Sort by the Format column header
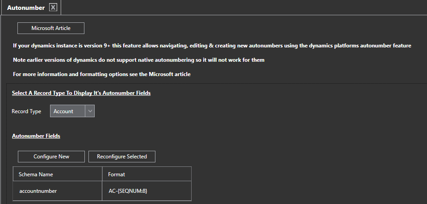This screenshot has height=204, width=427. click(x=147, y=174)
